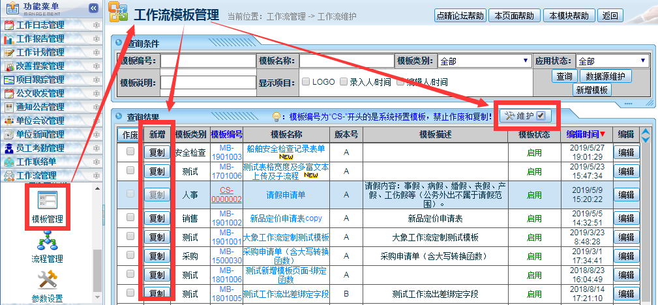The height and width of the screenshot is (305, 658).
Task: Click the 查询结果 panel bullet icon
Action: (x=118, y=117)
